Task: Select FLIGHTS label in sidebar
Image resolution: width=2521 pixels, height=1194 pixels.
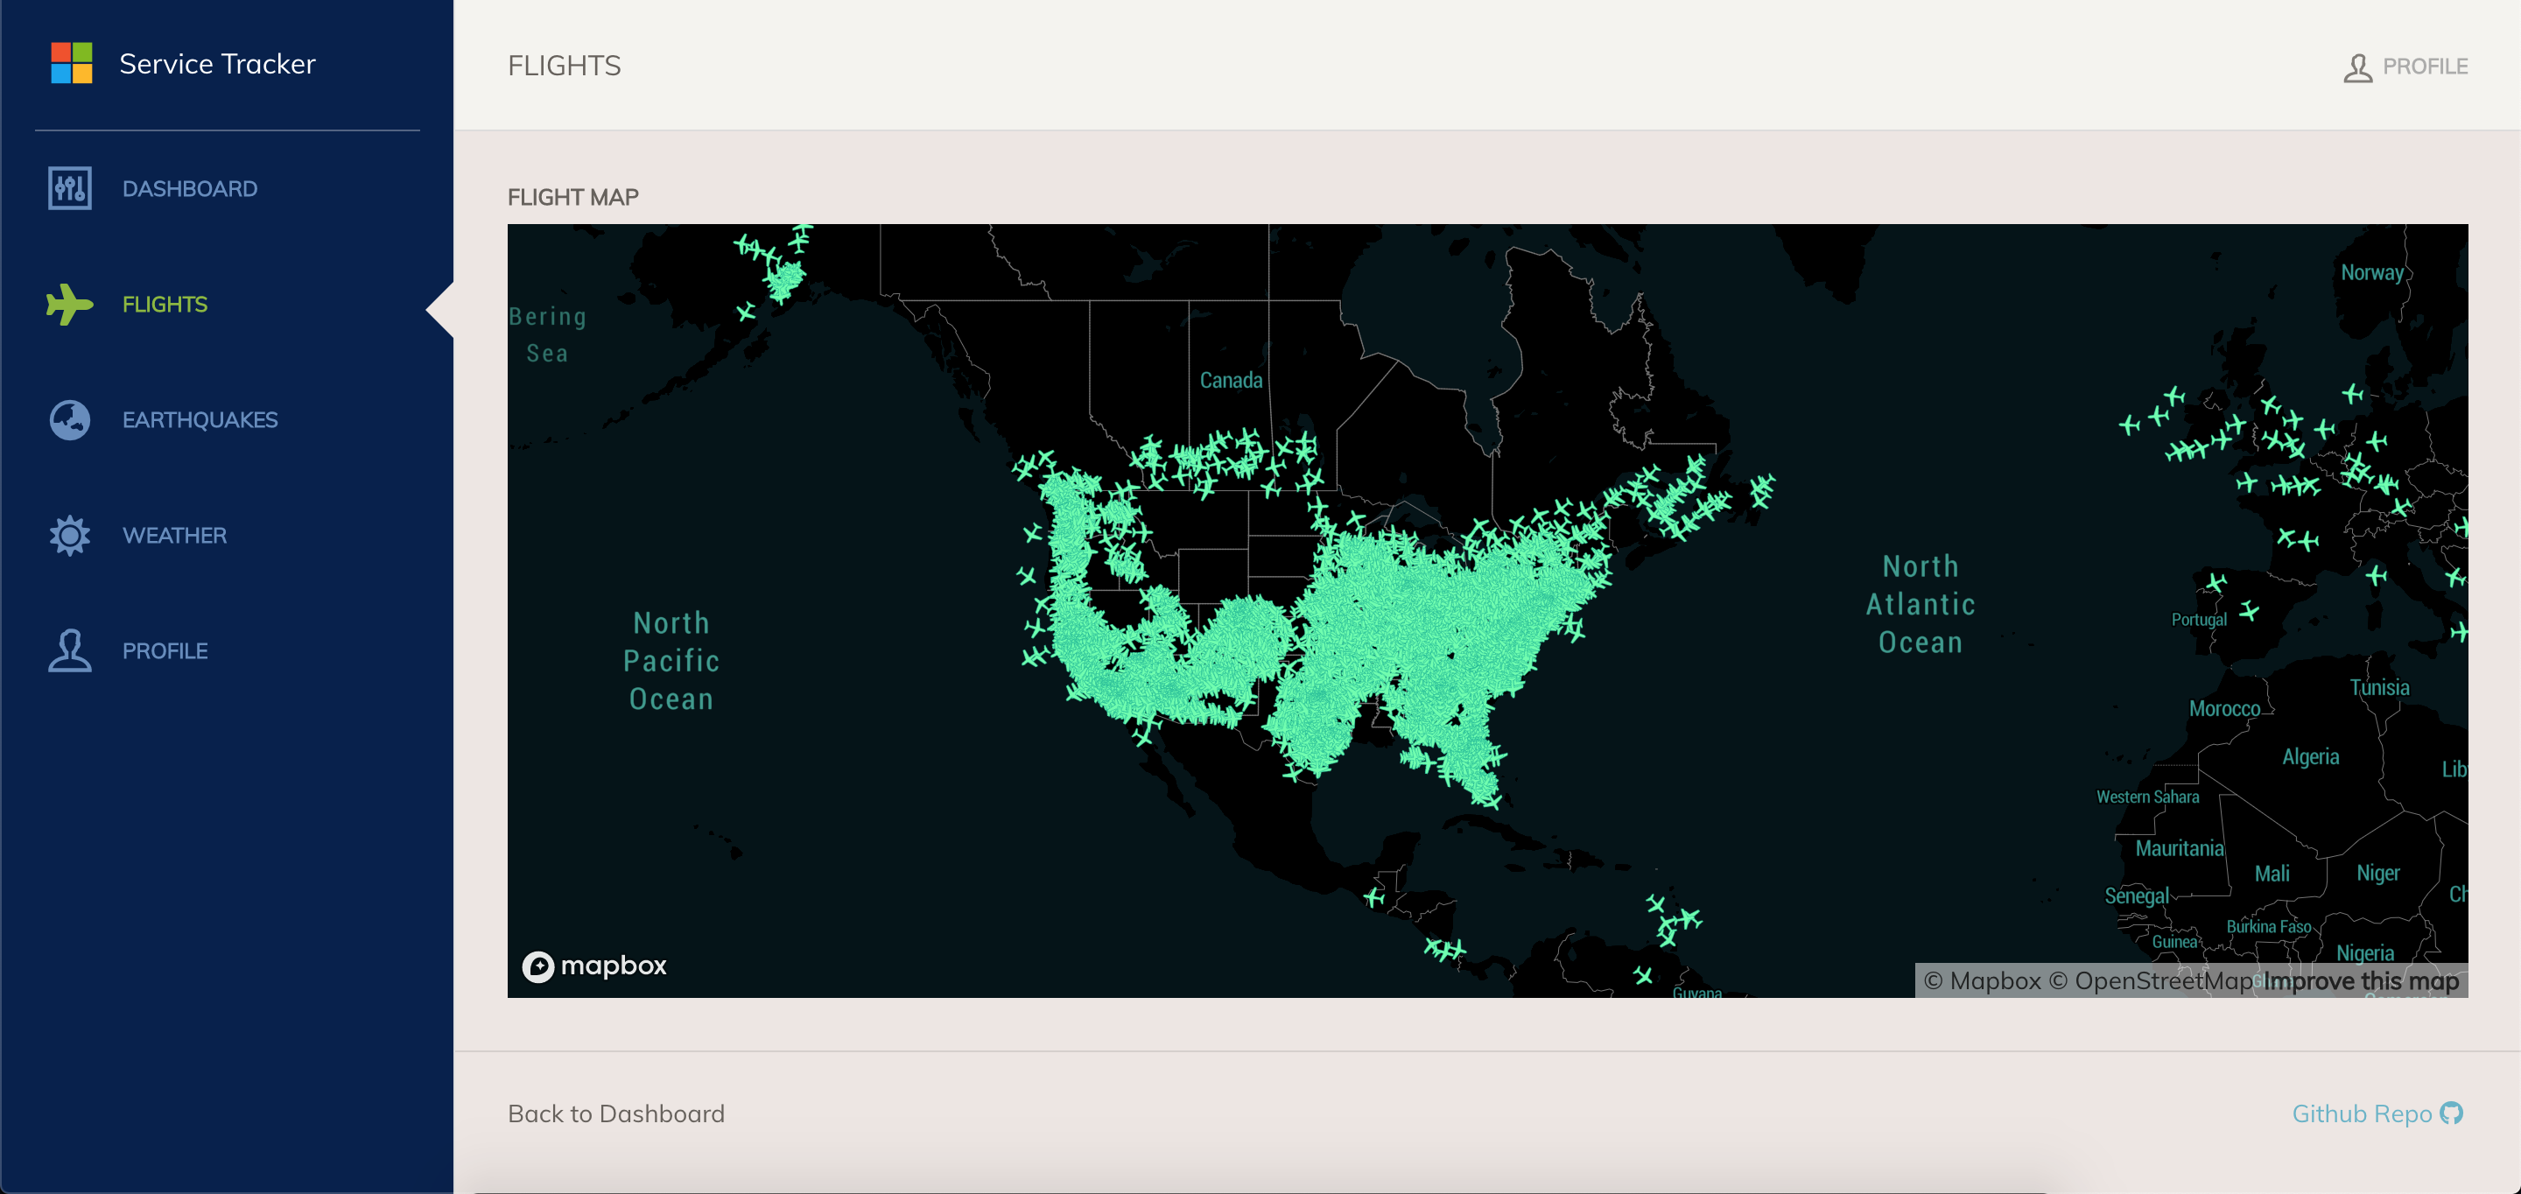Action: (x=165, y=305)
